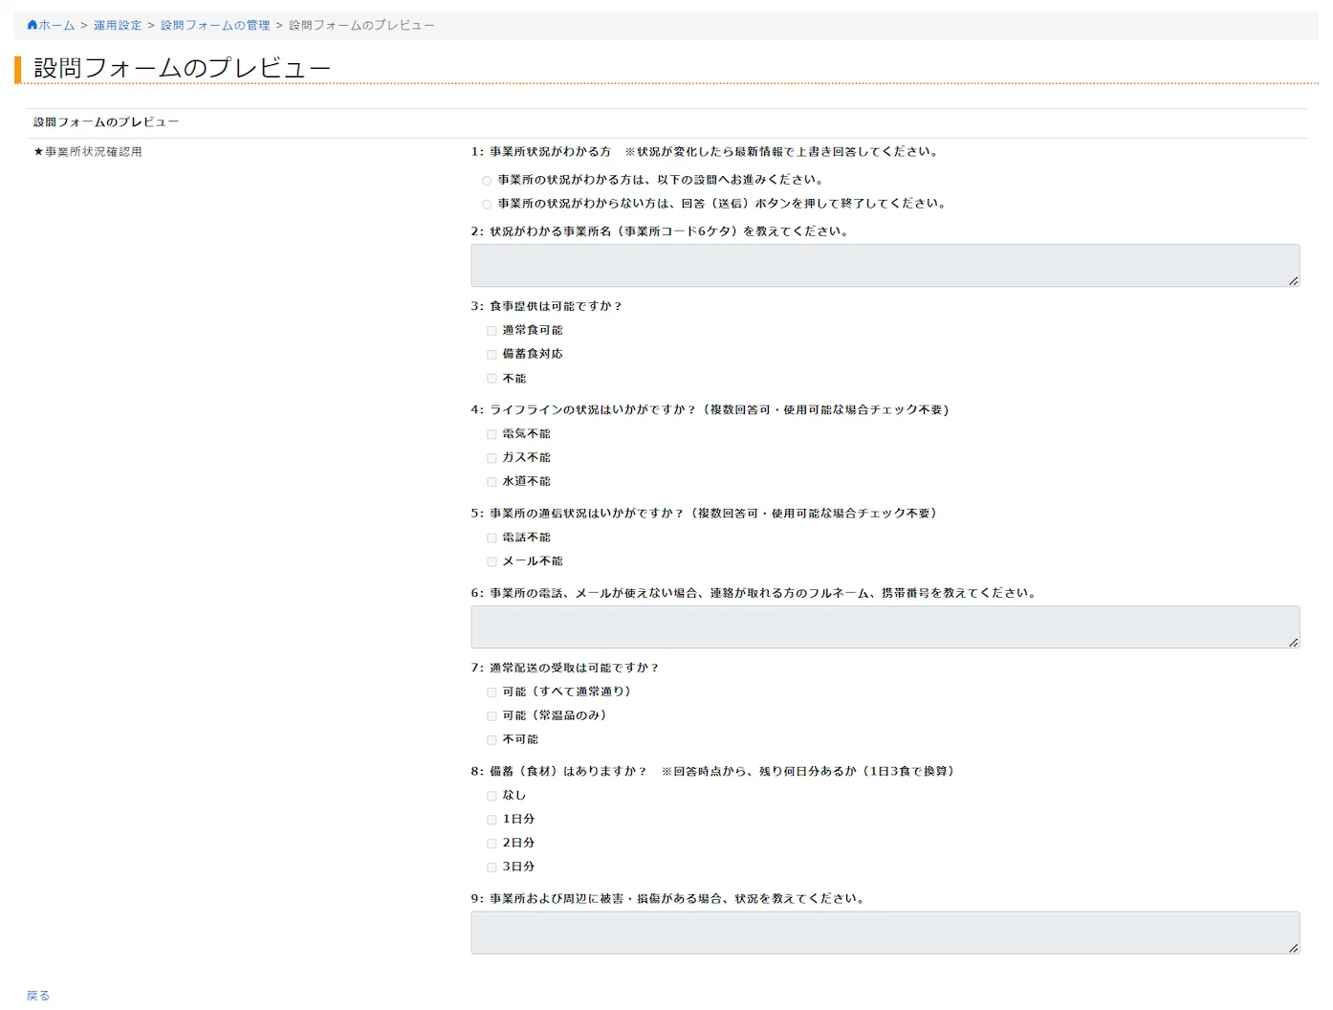The image size is (1333, 1010).
Task: Tick the 2日分 checkbox
Action: tap(492, 844)
